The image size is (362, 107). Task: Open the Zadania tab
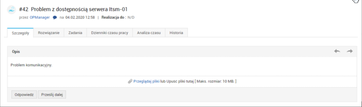coord(75,33)
